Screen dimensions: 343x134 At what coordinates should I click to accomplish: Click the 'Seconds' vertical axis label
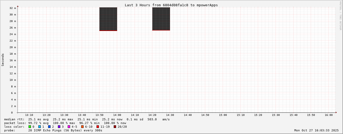(3, 60)
